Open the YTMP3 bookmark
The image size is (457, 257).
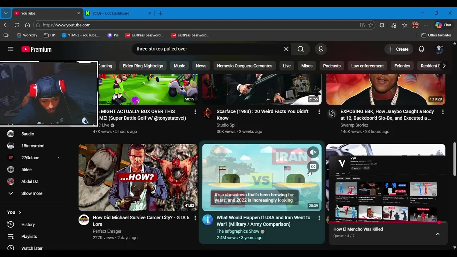point(80,35)
